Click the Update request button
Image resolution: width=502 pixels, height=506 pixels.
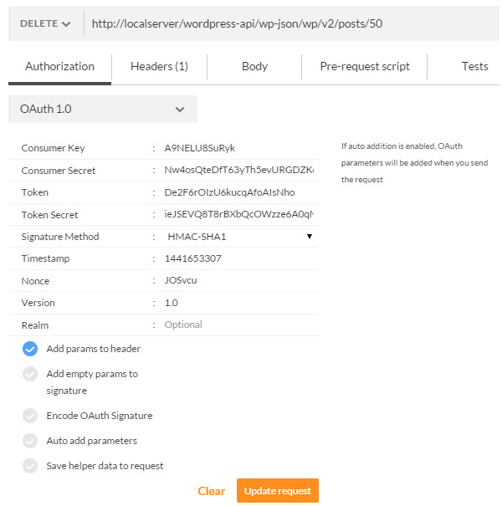(278, 490)
